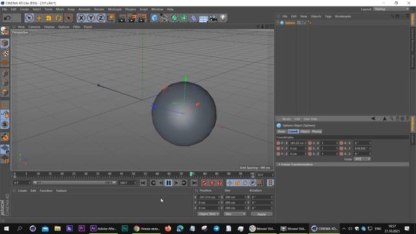Open the Size dropdown in Coordinates
Image resolution: width=416 pixels, height=234 pixels.
point(235,214)
